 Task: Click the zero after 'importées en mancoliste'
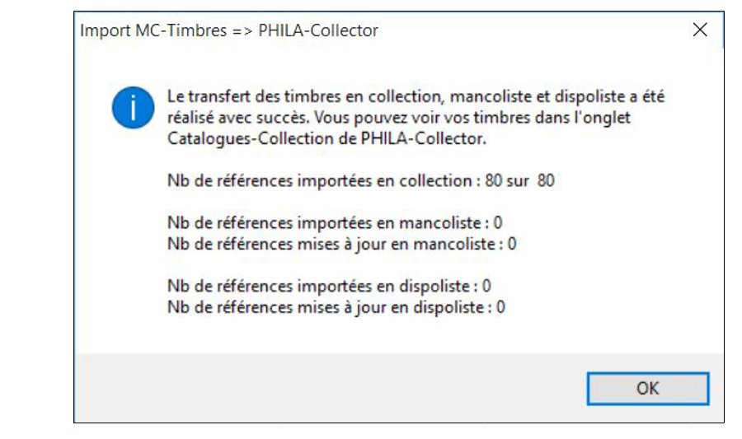[x=498, y=223]
